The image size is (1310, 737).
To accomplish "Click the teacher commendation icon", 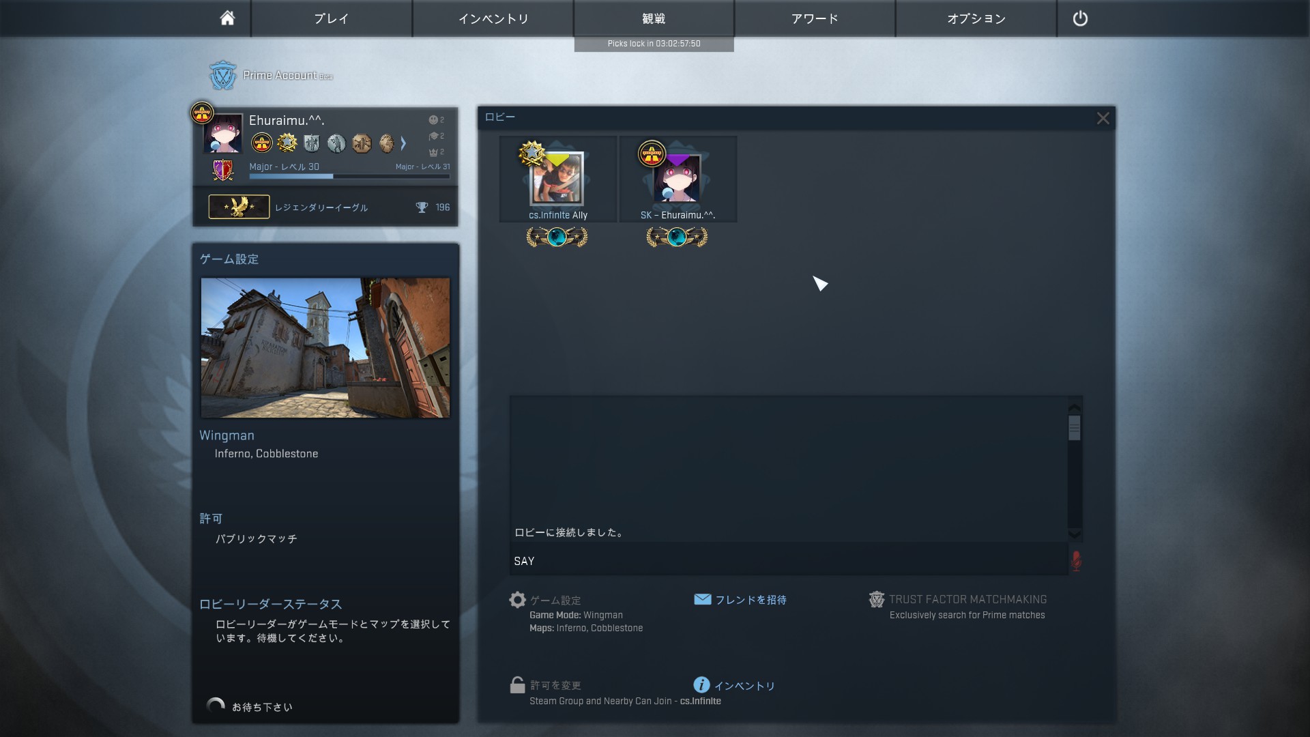I will click(x=433, y=136).
